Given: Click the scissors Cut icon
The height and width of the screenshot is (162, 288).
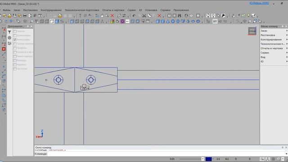Looking at the screenshot, I should pyautogui.click(x=144, y=16).
